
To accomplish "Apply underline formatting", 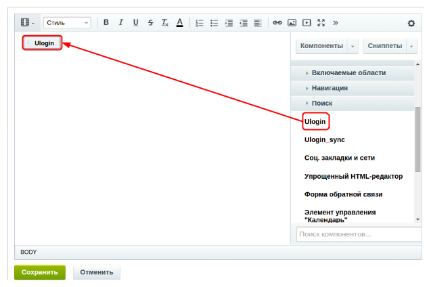I will [135, 22].
